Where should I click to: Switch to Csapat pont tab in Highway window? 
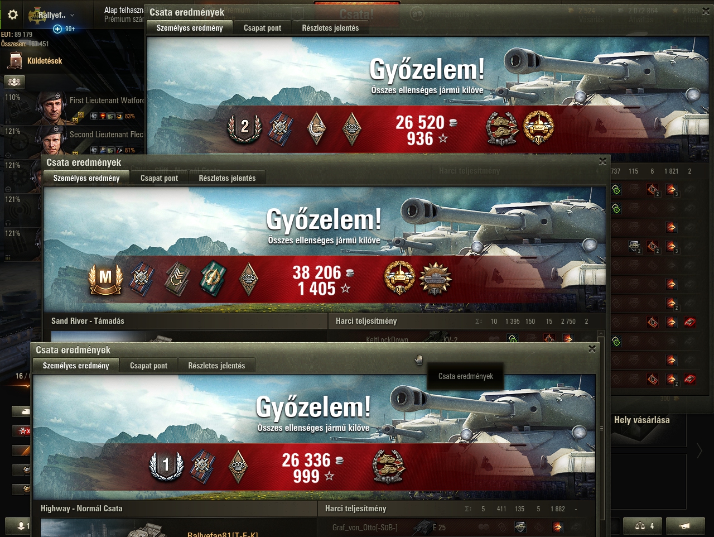pyautogui.click(x=148, y=366)
